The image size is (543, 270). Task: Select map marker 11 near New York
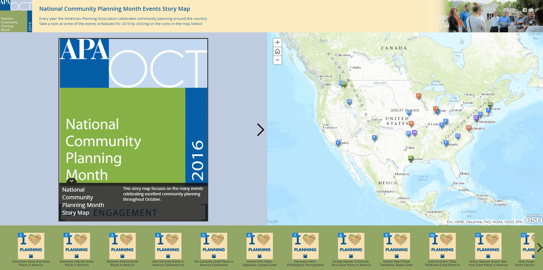tap(480, 114)
